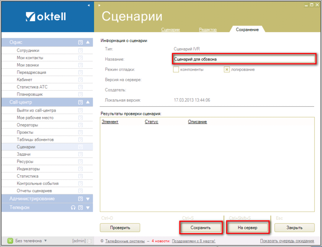The height and width of the screenshot is (247, 322).
Task: Collapse the Call-центр section arrow
Action: pyautogui.click(x=88, y=102)
